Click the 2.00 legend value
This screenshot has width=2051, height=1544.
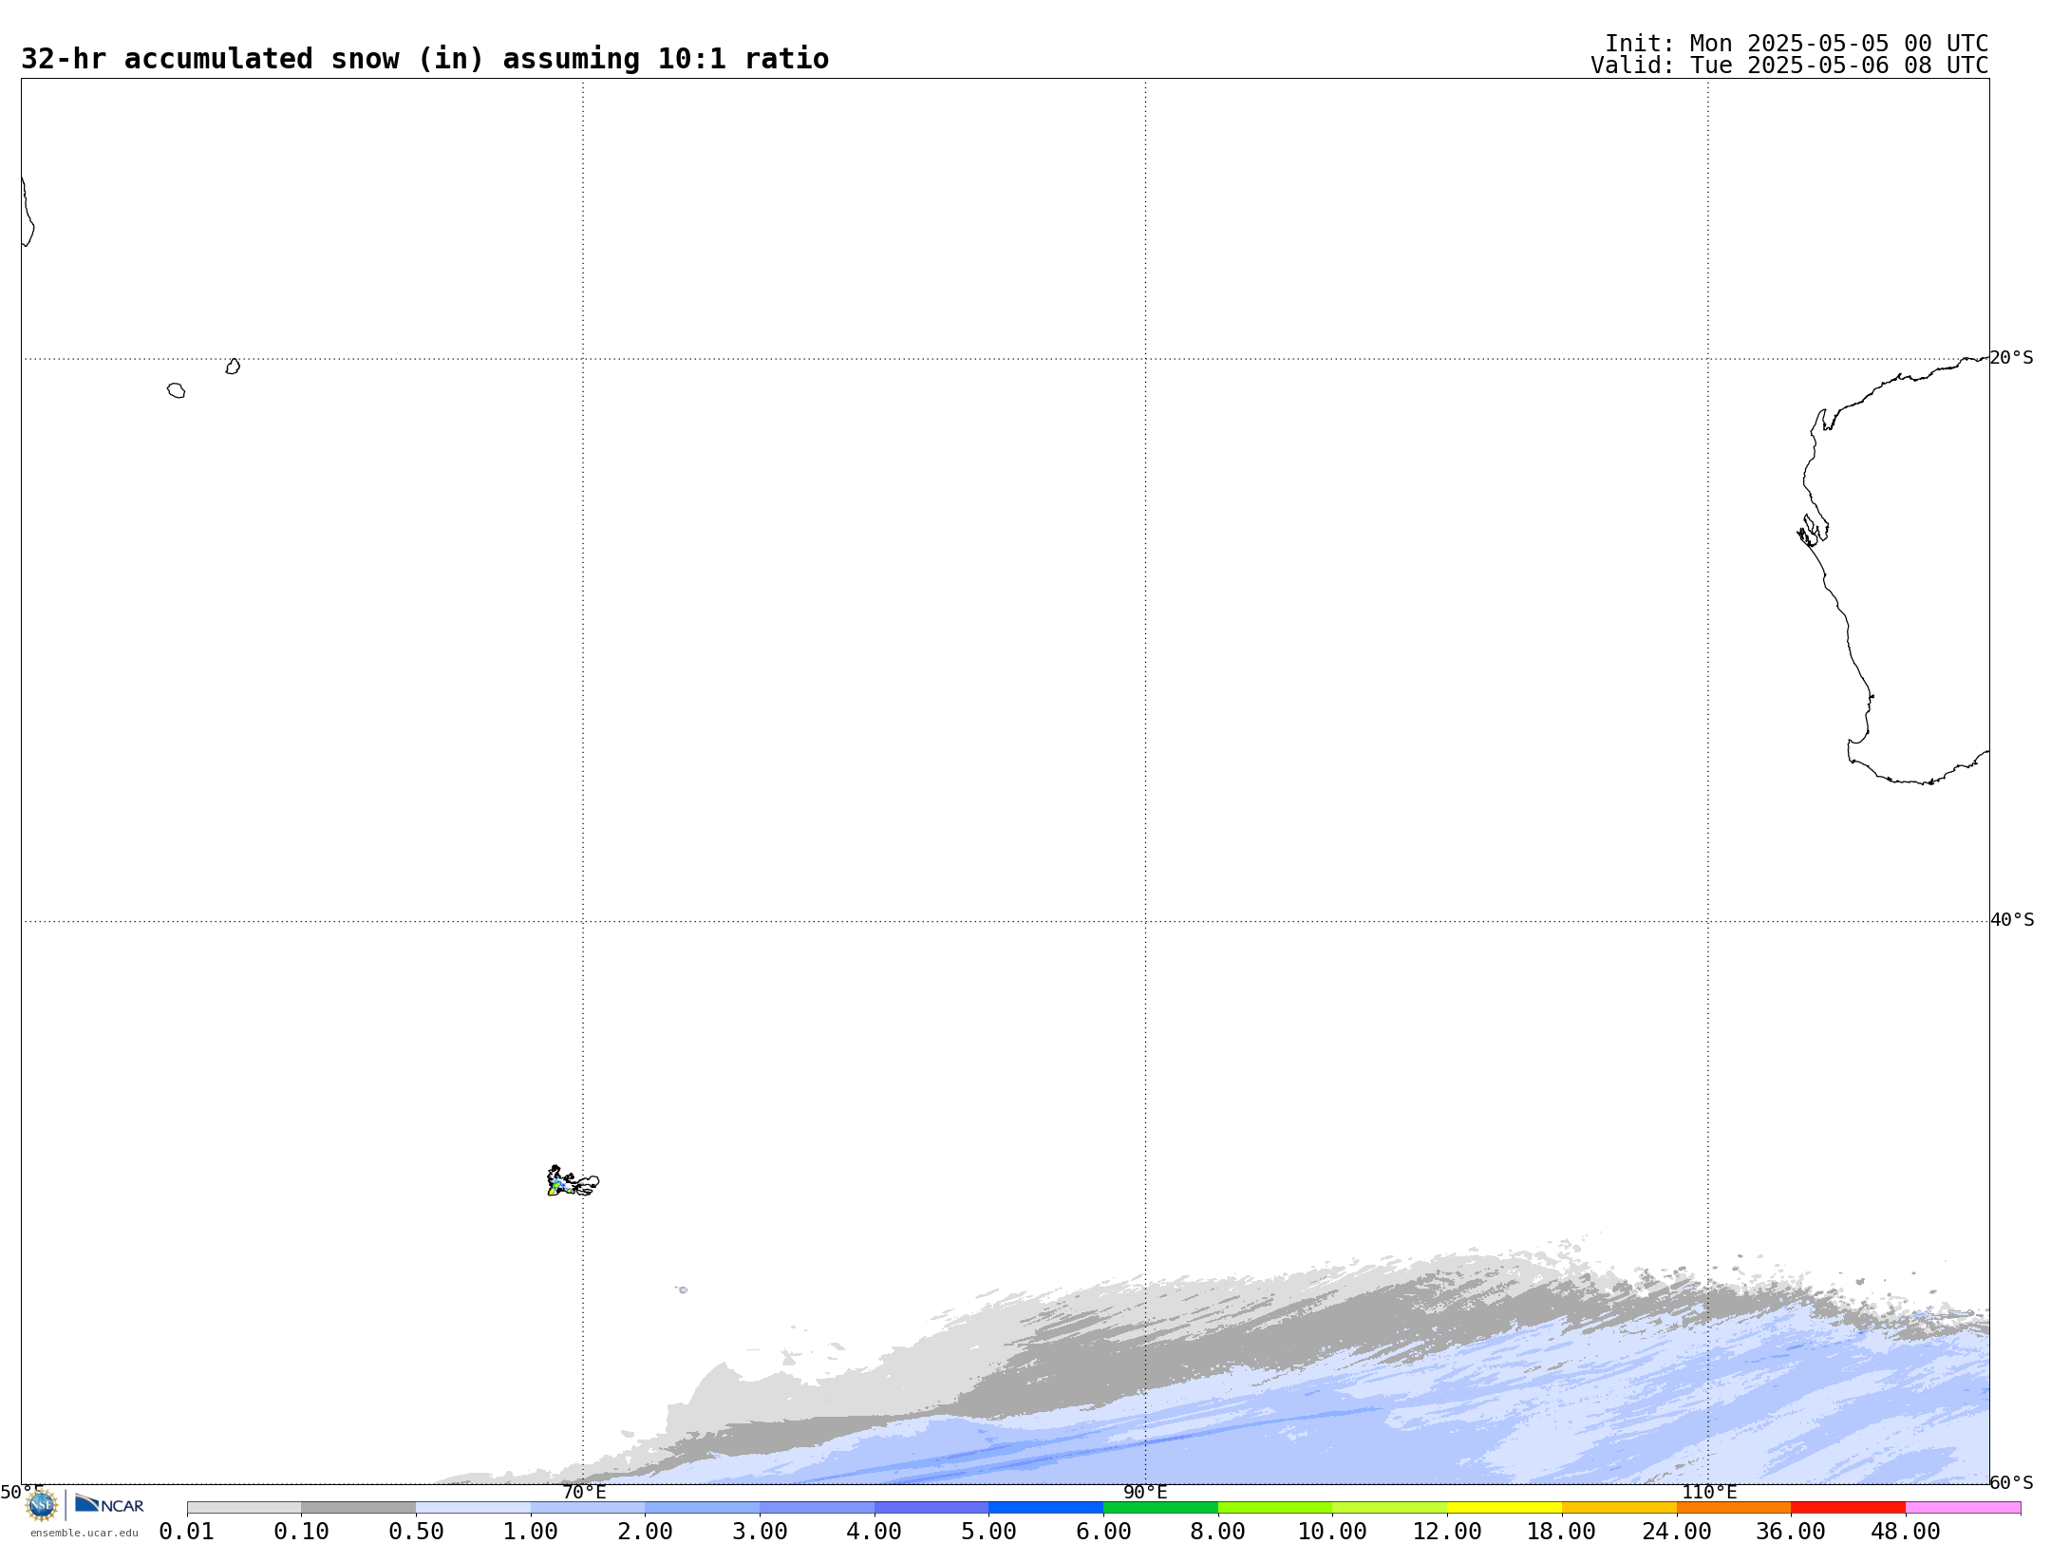[646, 1532]
